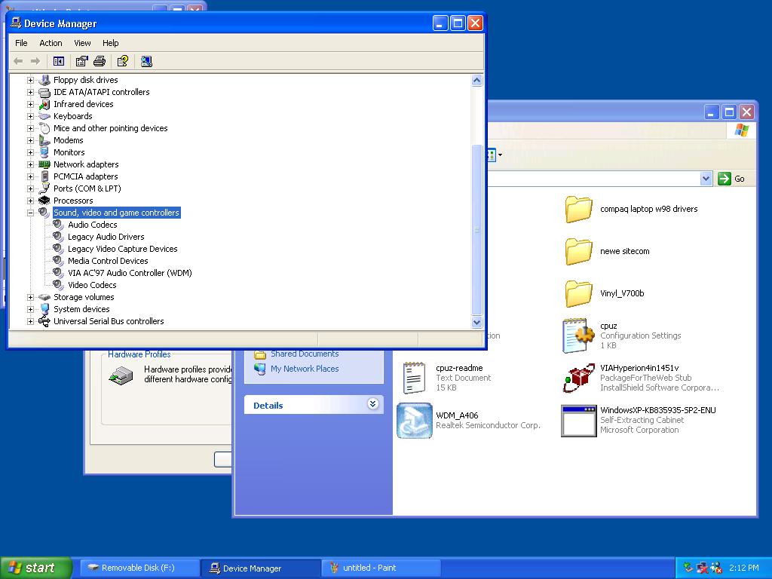
Task: Expand the Floppy disk drives node
Action: click(30, 80)
